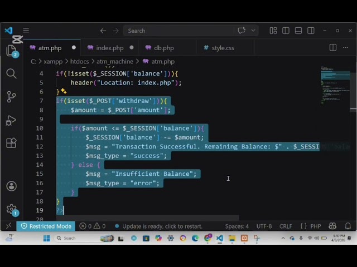Click $msg_type = "error" on line 16
357x267 pixels.
[x=122, y=183]
